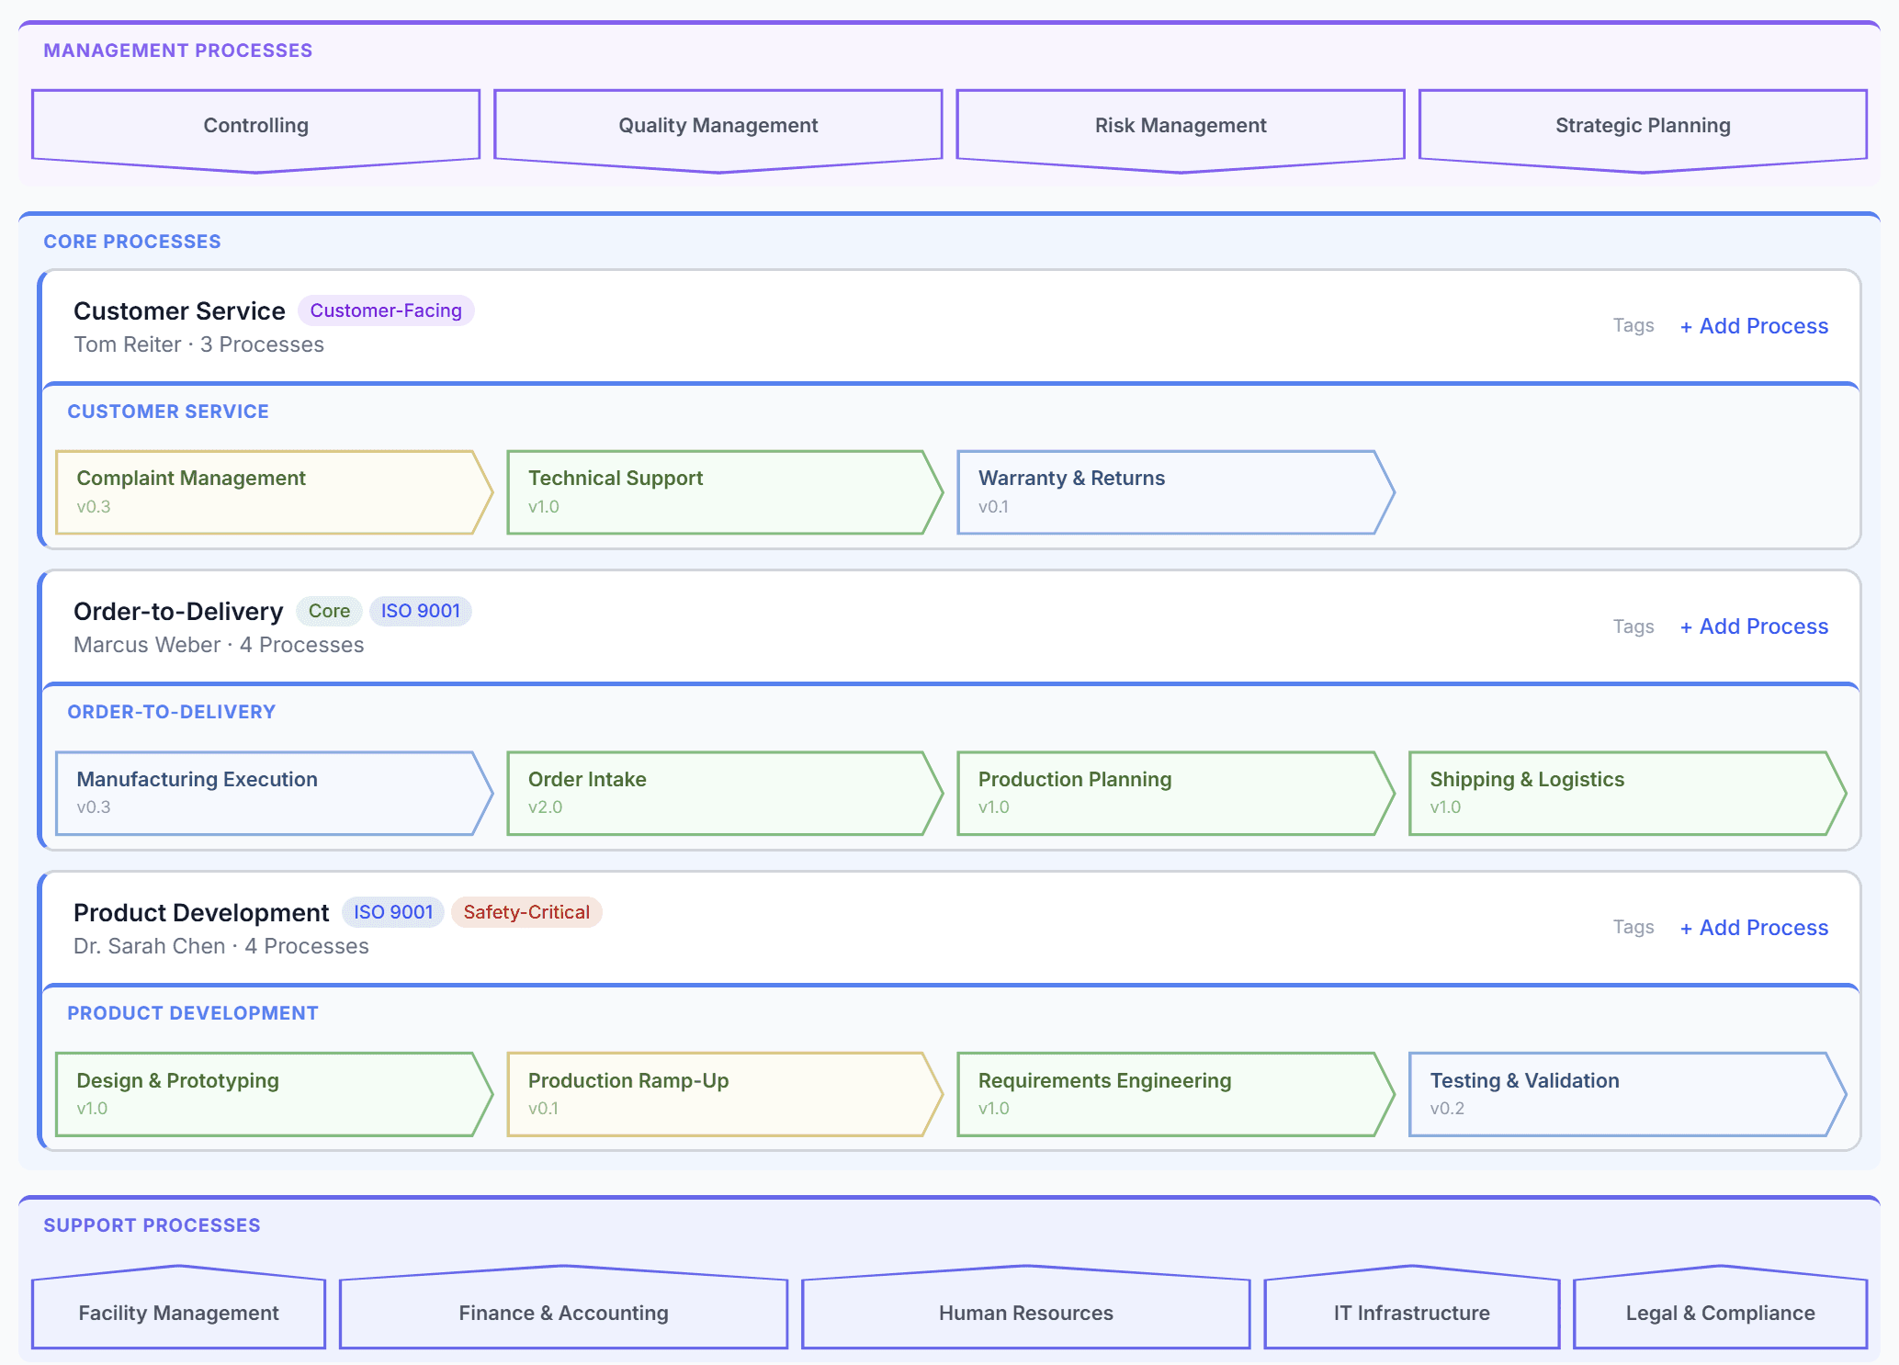Select the Technical Support process
This screenshot has width=1899, height=1365.
(717, 492)
